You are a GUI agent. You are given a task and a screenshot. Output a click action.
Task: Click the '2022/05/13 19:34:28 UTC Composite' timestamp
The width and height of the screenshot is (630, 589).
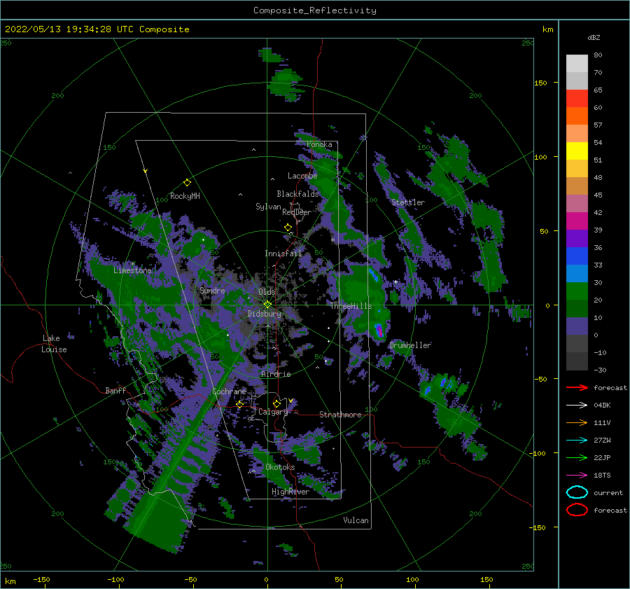97,29
